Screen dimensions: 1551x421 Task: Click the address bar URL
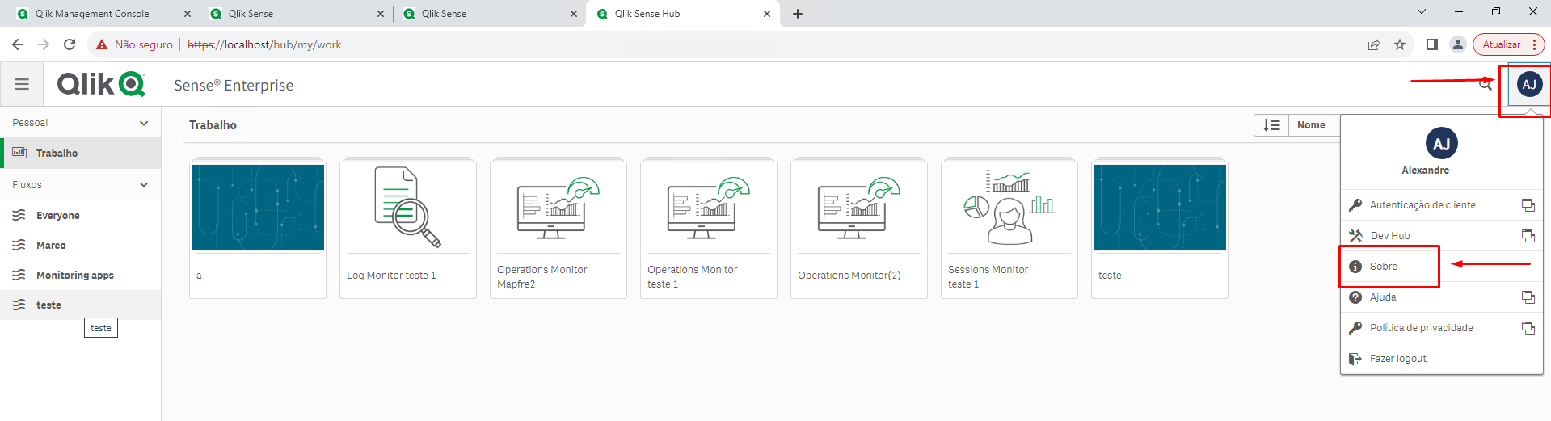click(264, 44)
